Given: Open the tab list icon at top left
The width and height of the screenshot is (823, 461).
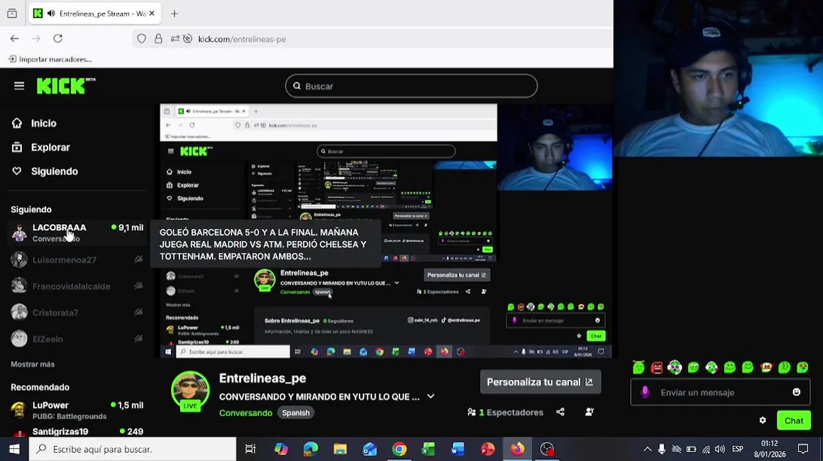Looking at the screenshot, I should 12,13.
